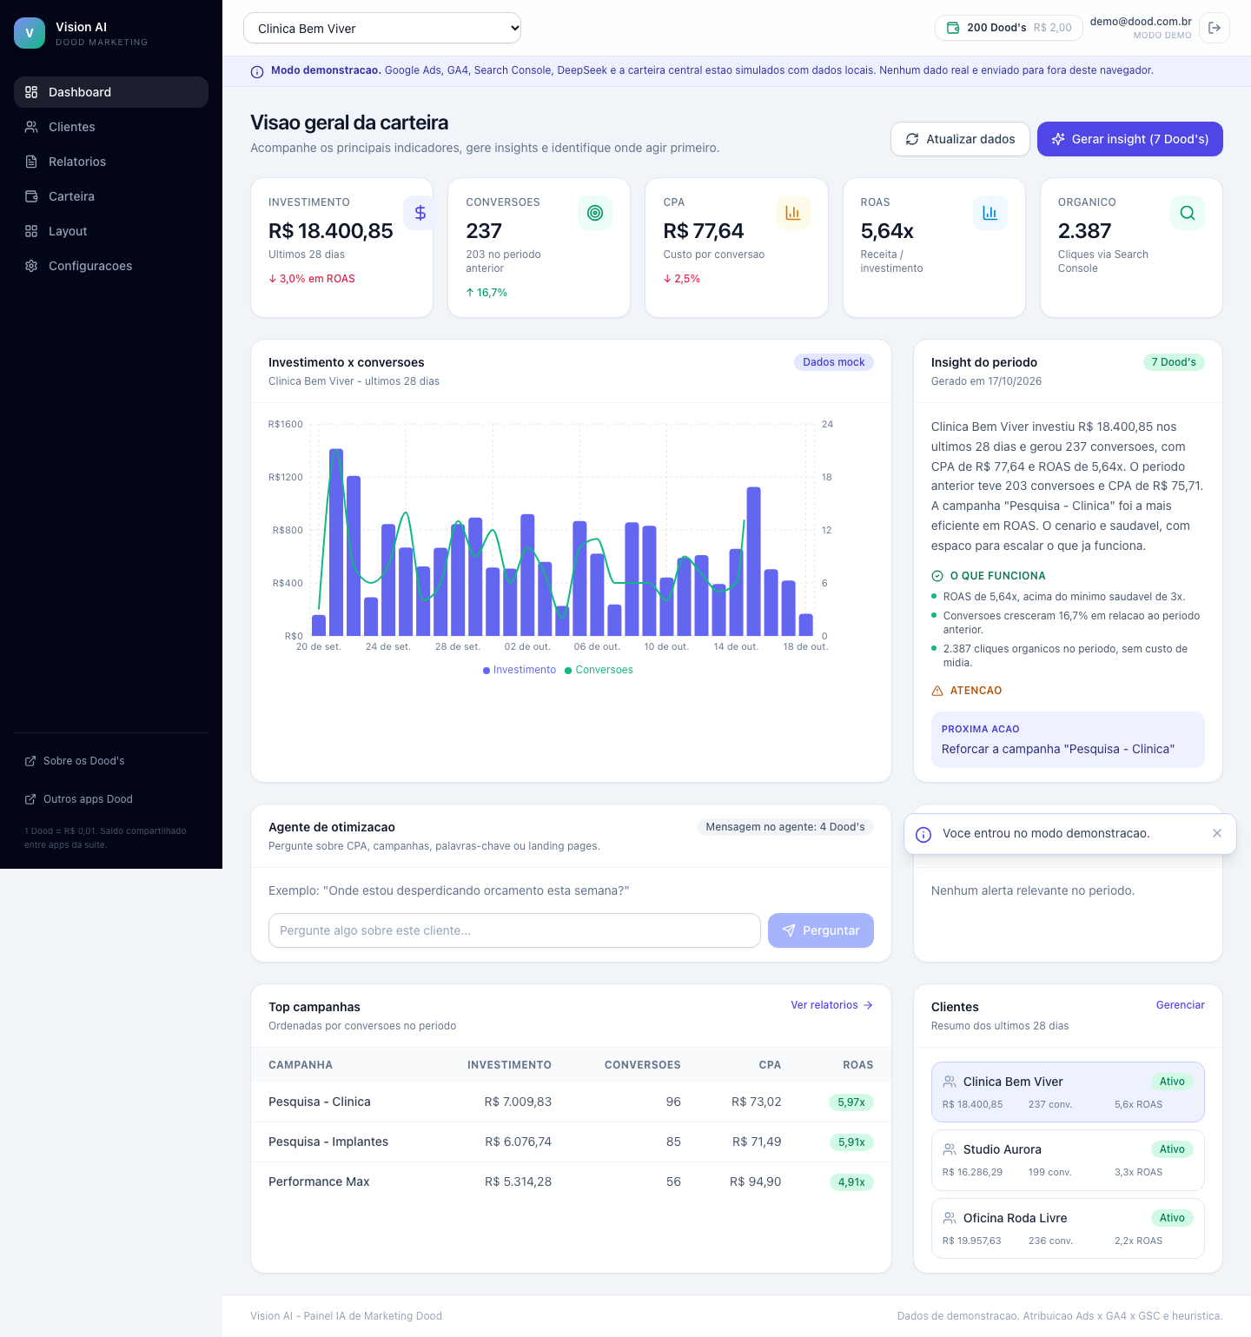The width and height of the screenshot is (1251, 1337).
Task: Click the warning icon beside ATENCAO
Action: tap(937, 691)
